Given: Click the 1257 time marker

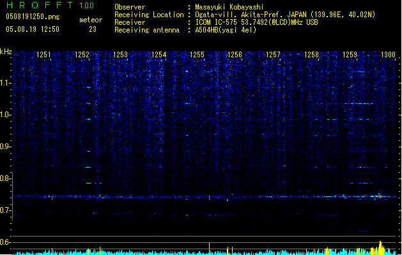Looking at the screenshot, I should (x=273, y=55).
